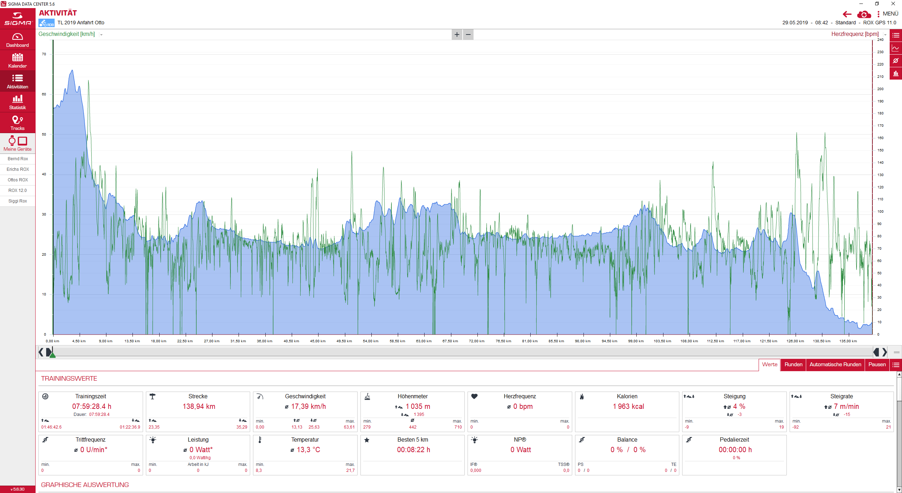
Task: Click the green chart position marker slider
Action: [52, 355]
